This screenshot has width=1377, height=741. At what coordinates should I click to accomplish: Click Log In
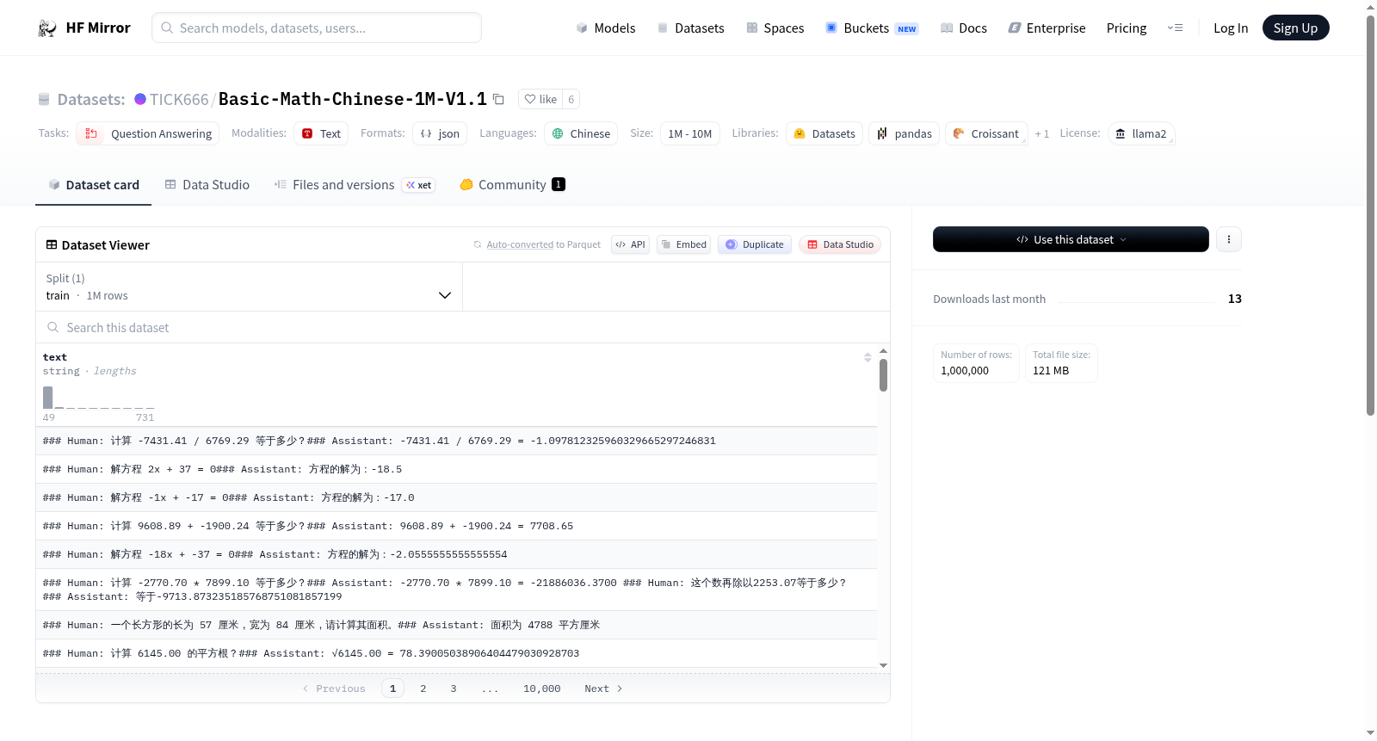[x=1231, y=28]
